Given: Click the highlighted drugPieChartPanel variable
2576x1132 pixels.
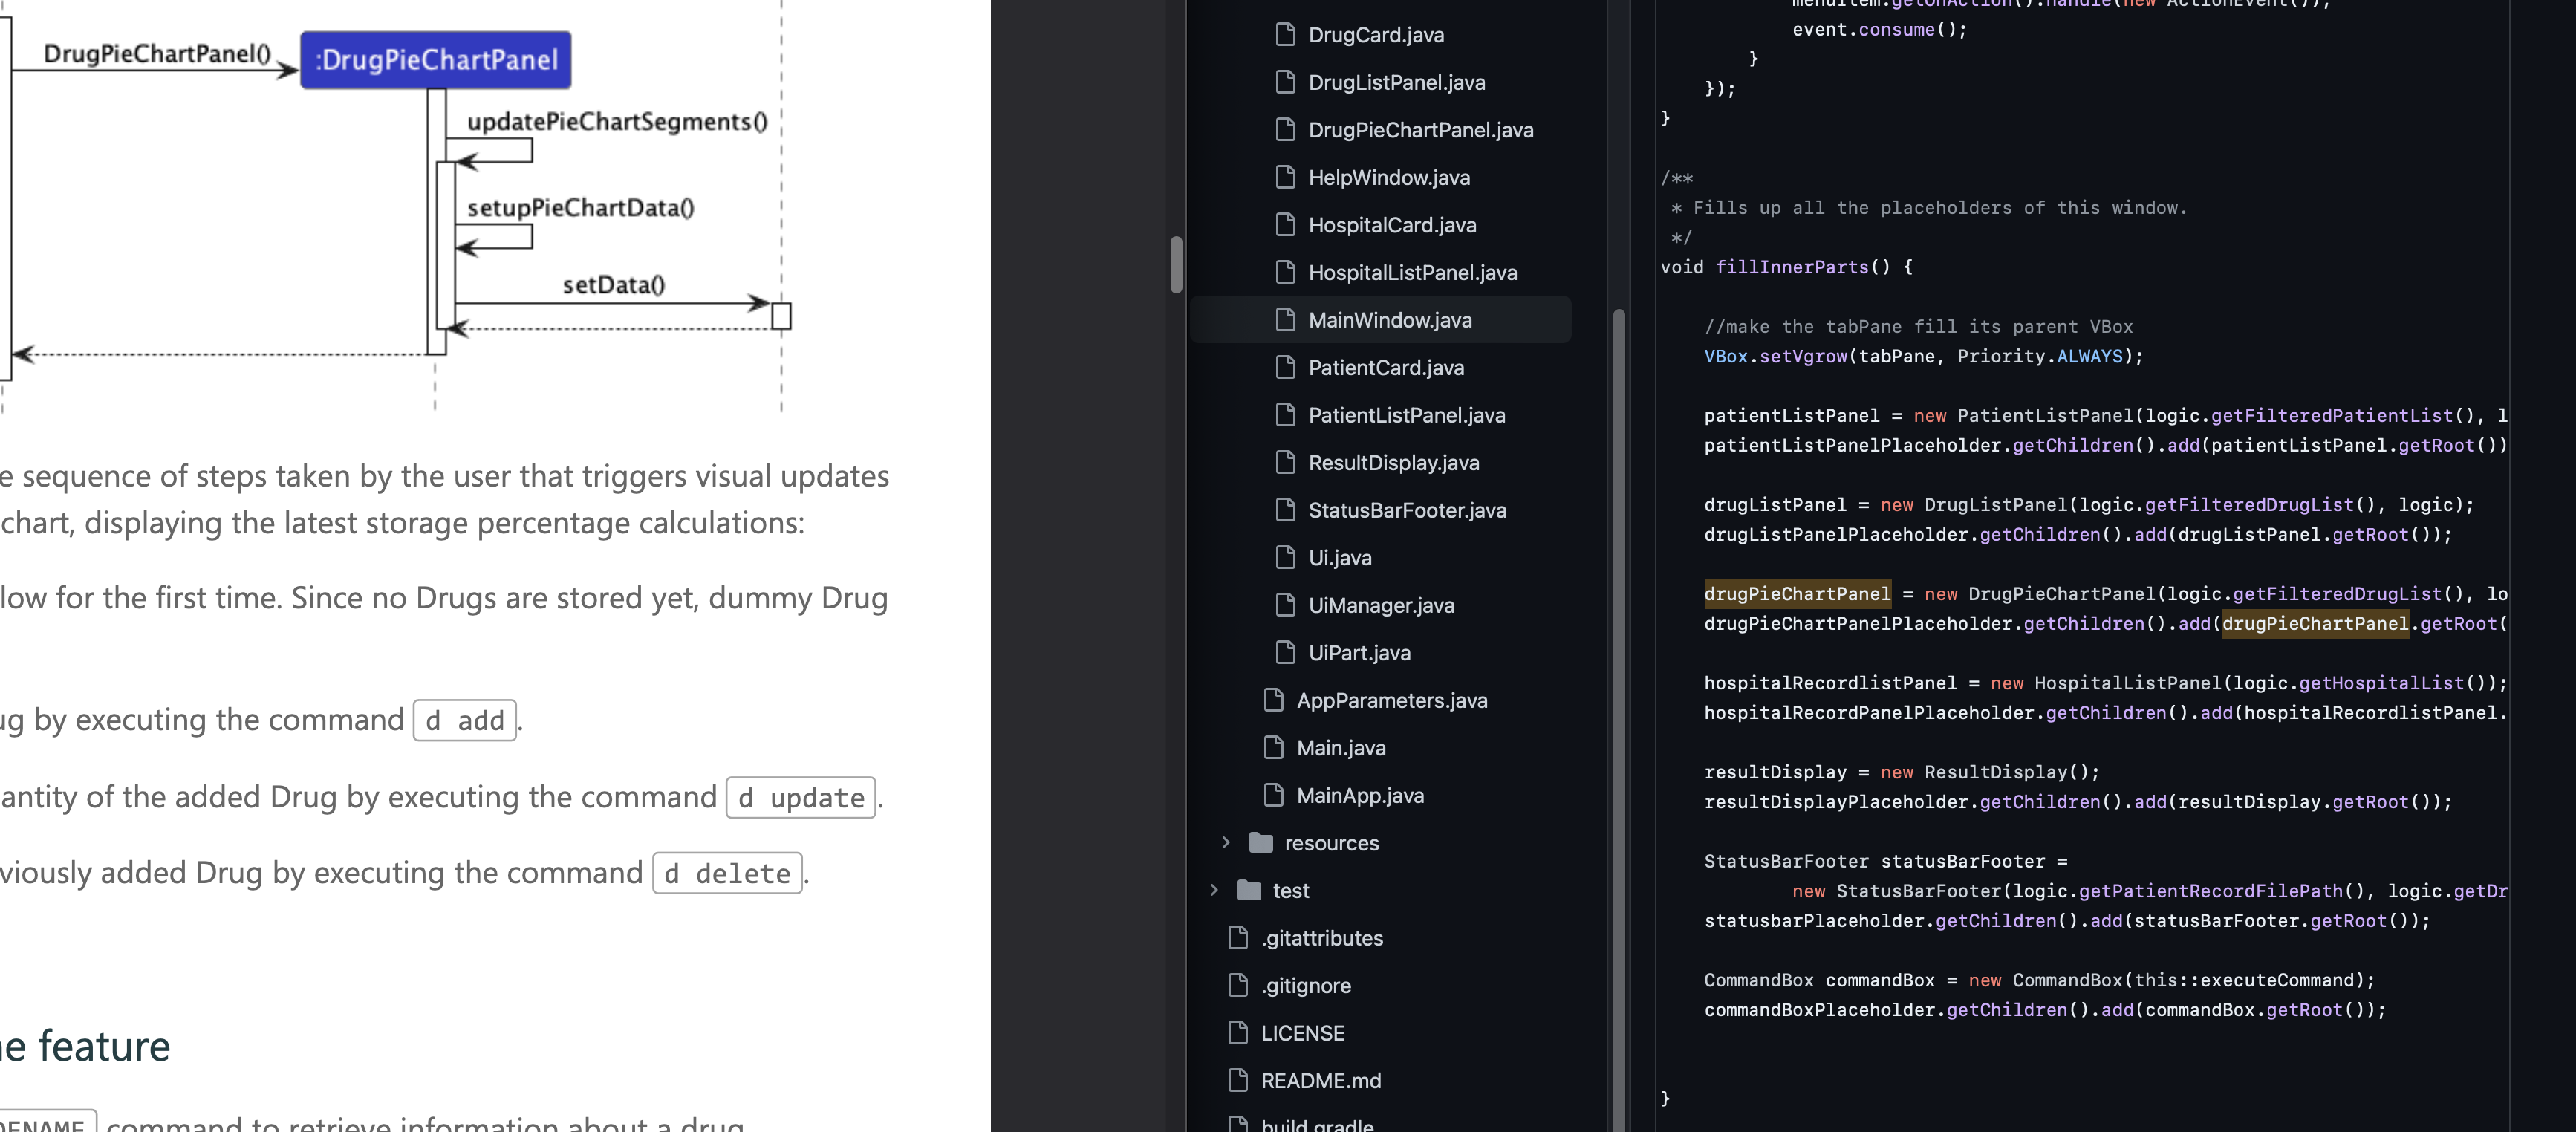Looking at the screenshot, I should (1797, 594).
